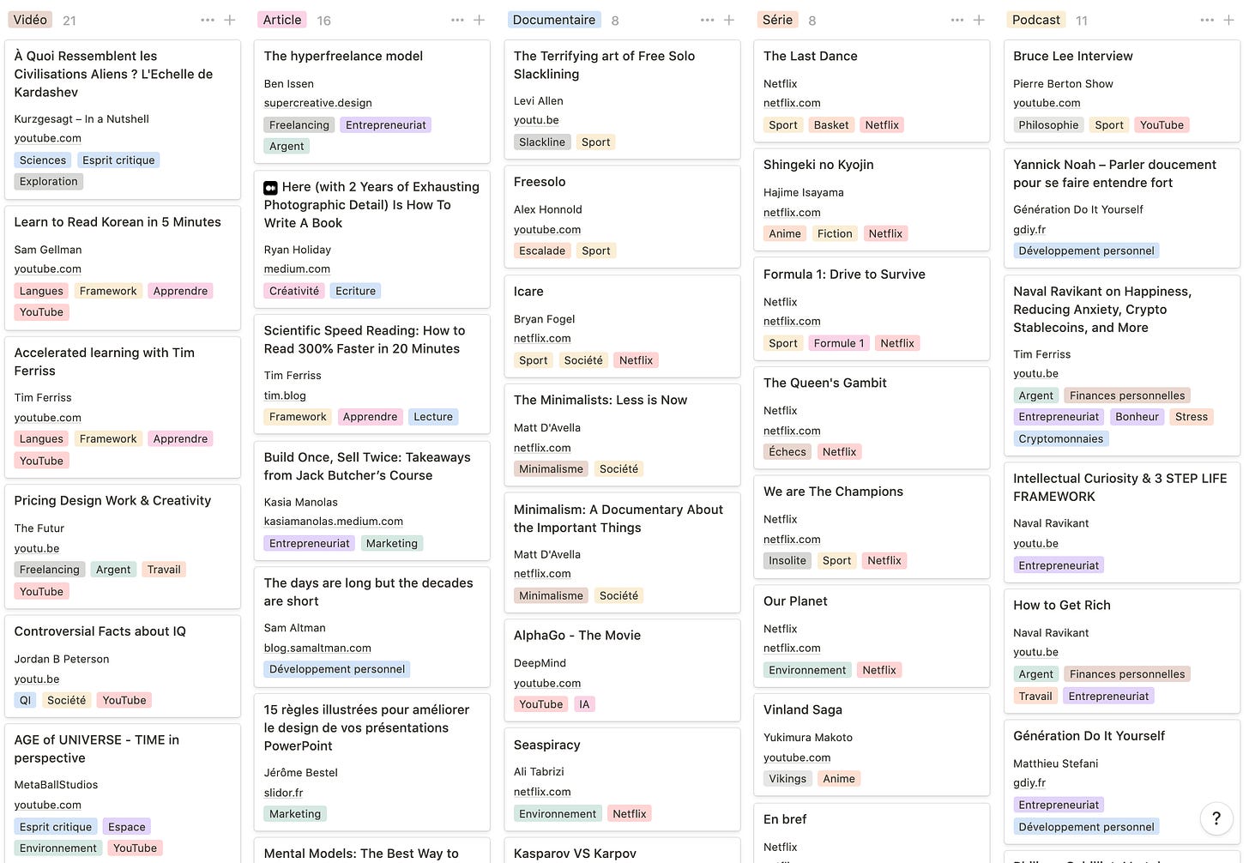Image resolution: width=1249 pixels, height=863 pixels.
Task: Open Learn to Read Korean in 5 Minutes
Action: (x=122, y=268)
